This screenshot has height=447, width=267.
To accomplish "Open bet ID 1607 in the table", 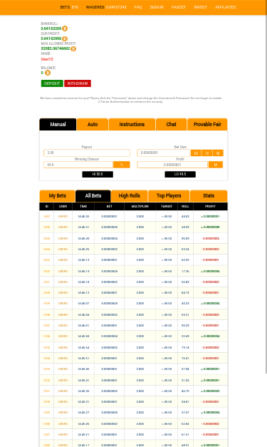I will (46, 217).
